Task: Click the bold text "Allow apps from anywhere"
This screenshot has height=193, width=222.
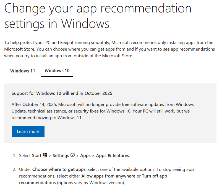Action: click(108, 176)
